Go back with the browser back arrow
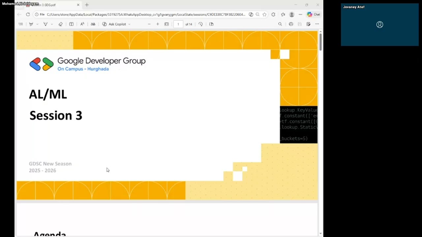422x237 pixels. 19,14
